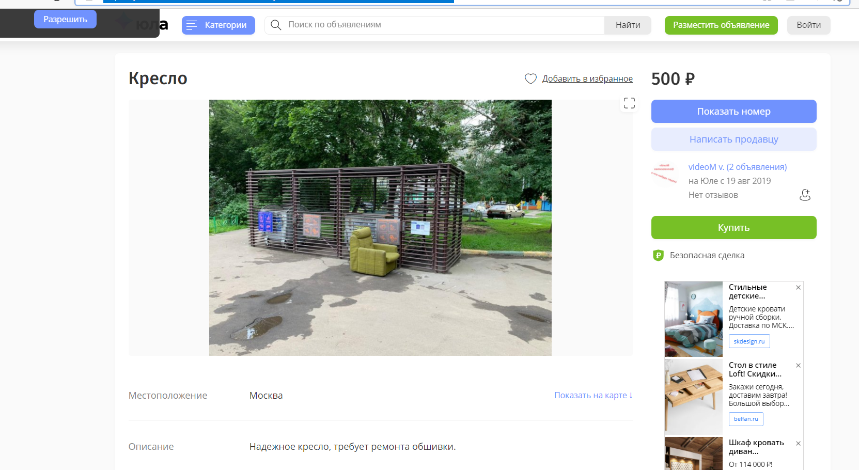This screenshot has height=470, width=859.
Task: Click the armchair listing photo
Action: pos(380,227)
